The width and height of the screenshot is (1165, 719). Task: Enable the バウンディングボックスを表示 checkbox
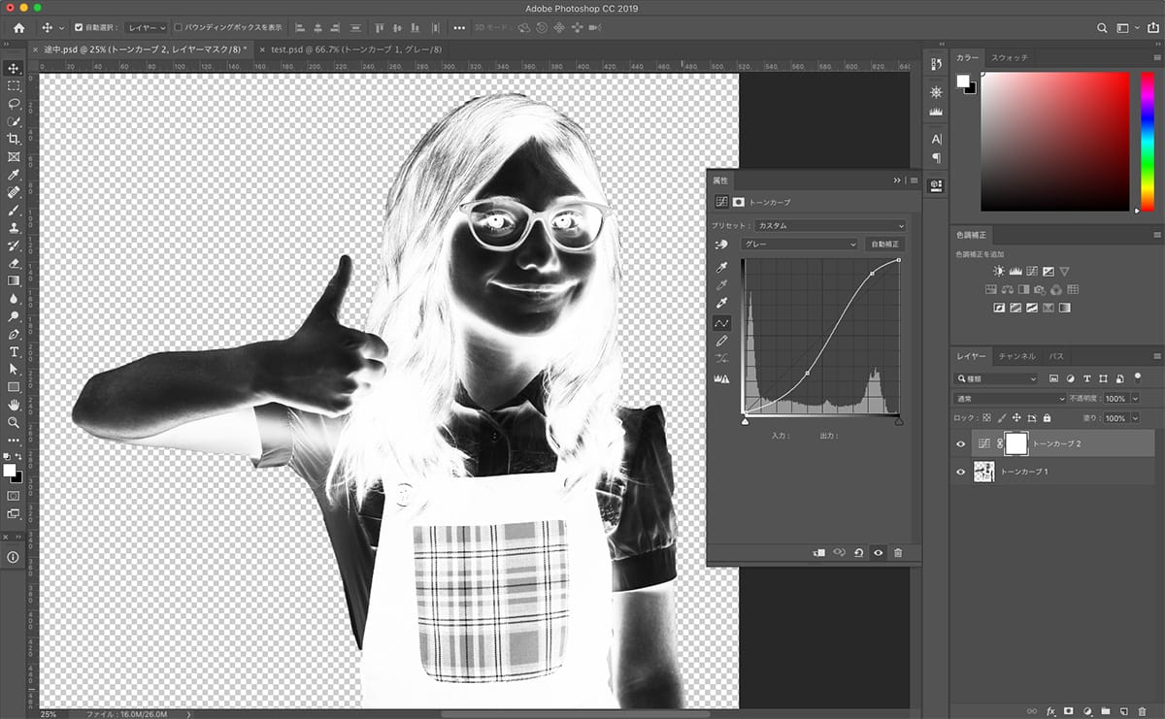(178, 27)
